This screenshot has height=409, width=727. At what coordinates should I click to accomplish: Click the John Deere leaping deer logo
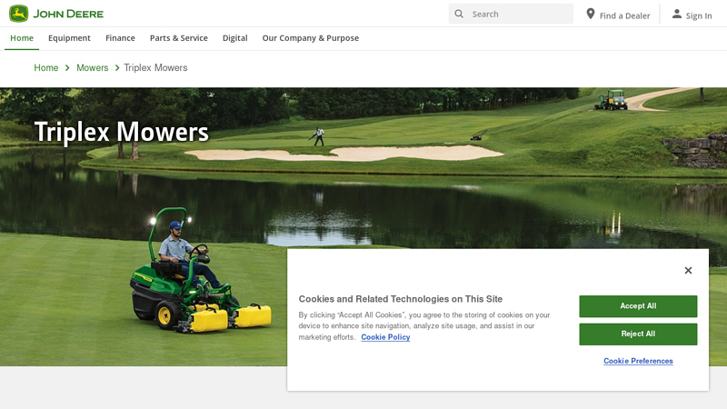18,14
